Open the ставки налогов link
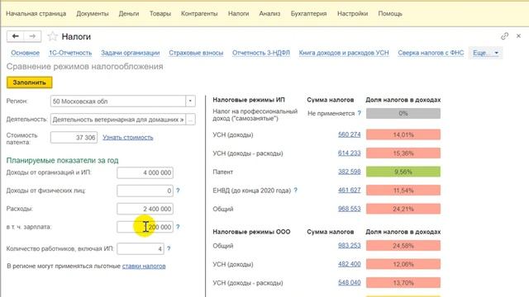The image size is (529, 297). tap(144, 266)
